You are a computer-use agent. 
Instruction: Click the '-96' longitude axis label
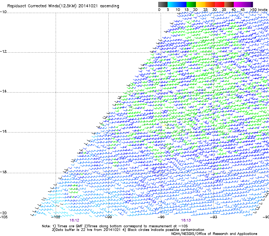click(161, 217)
